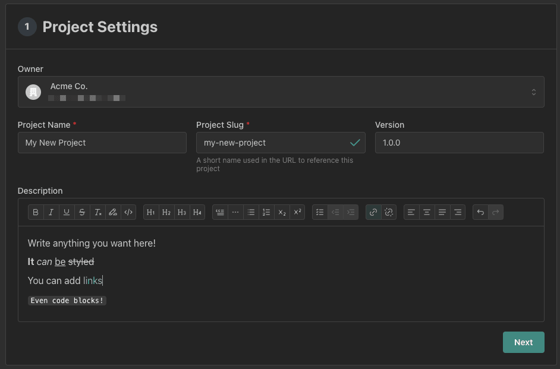Click the horizontal rule ellipsis icon
560x369 pixels.
pyautogui.click(x=235, y=212)
